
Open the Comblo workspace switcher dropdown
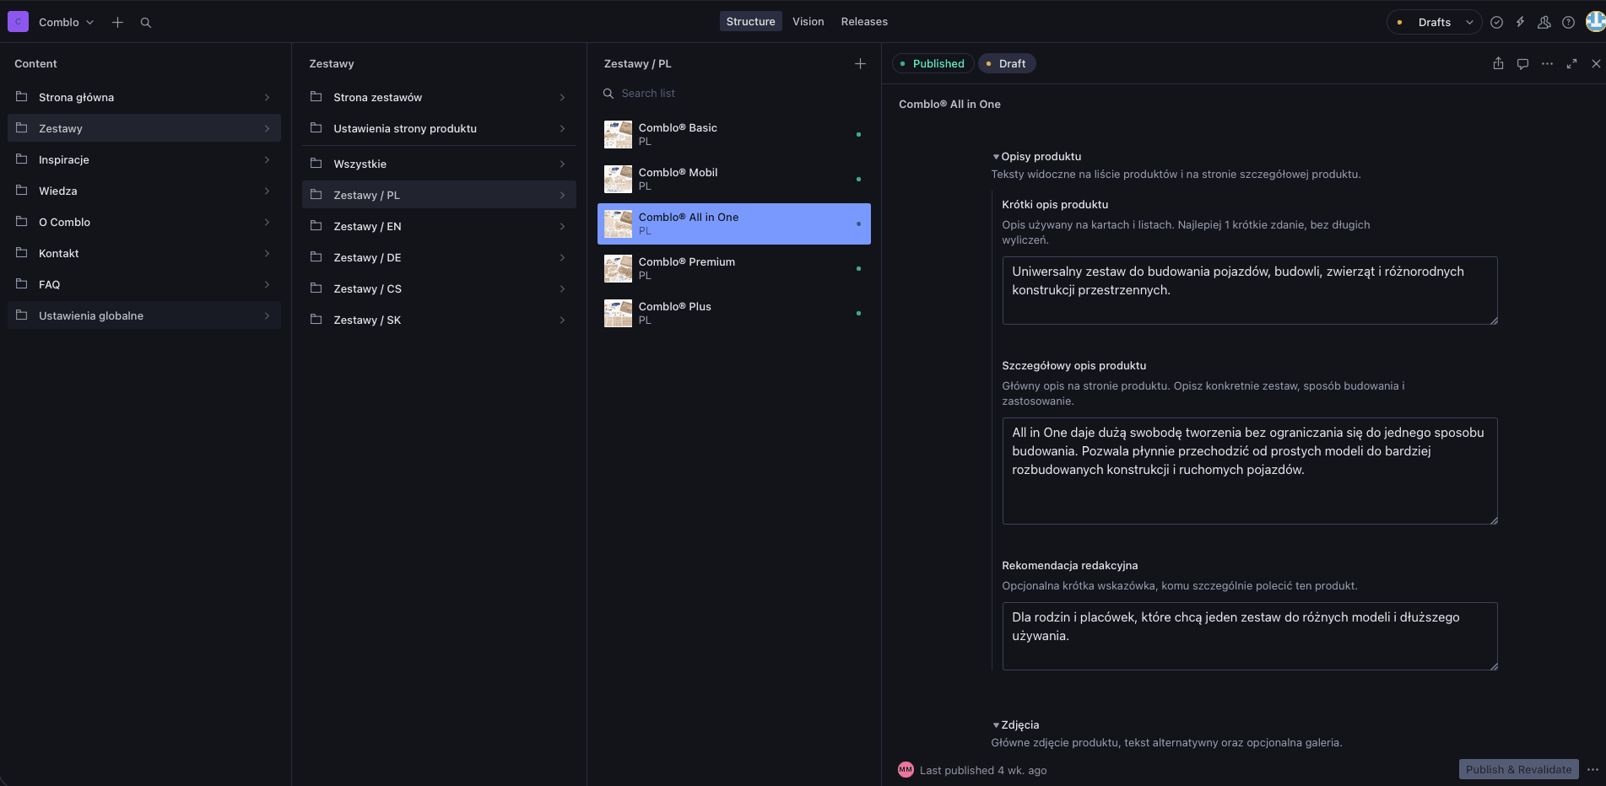coord(66,22)
